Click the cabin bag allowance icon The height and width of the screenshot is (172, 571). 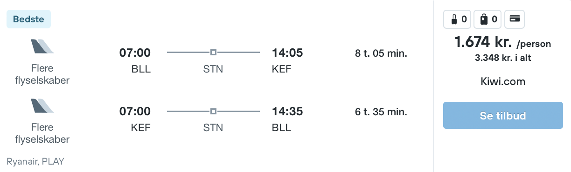(x=457, y=19)
